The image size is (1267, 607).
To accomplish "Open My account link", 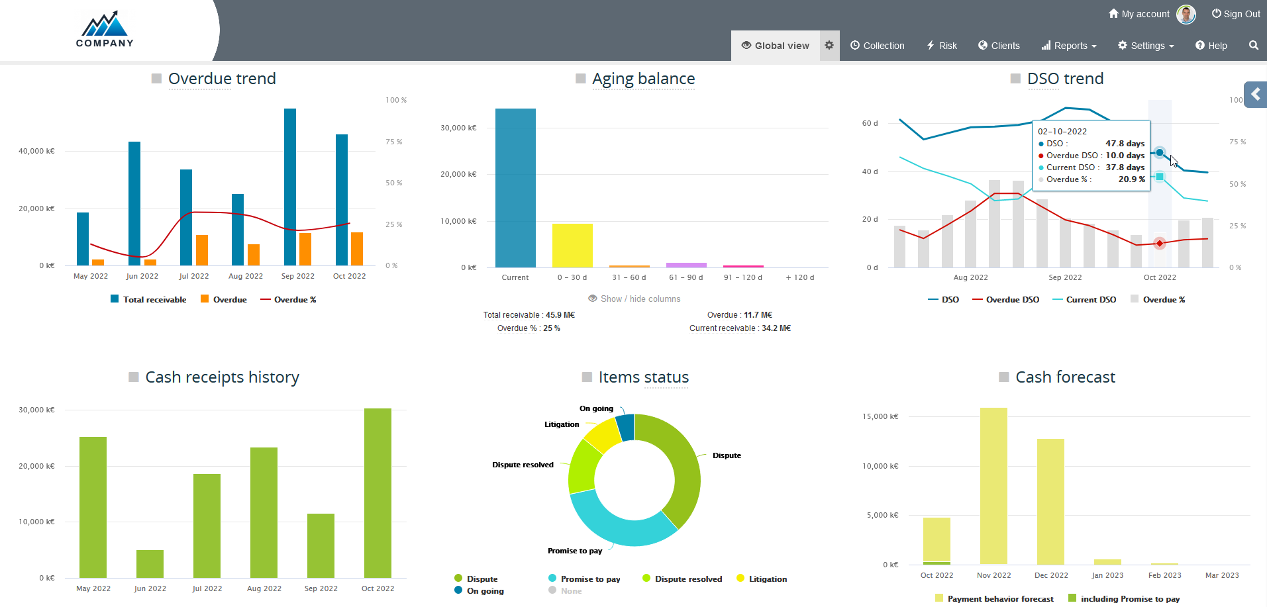I will [x=1139, y=14].
